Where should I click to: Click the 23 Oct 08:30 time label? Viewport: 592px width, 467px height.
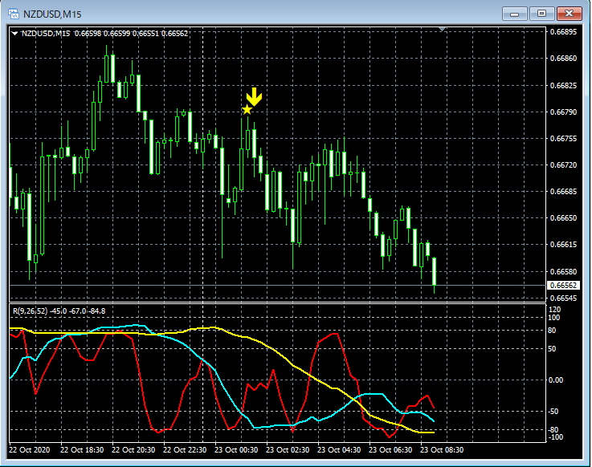441,449
